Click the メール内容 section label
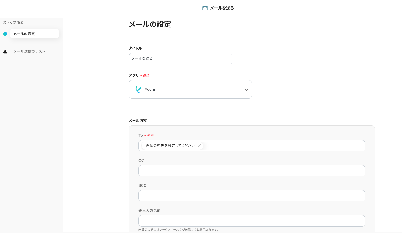This screenshot has height=233, width=402. coord(138,121)
